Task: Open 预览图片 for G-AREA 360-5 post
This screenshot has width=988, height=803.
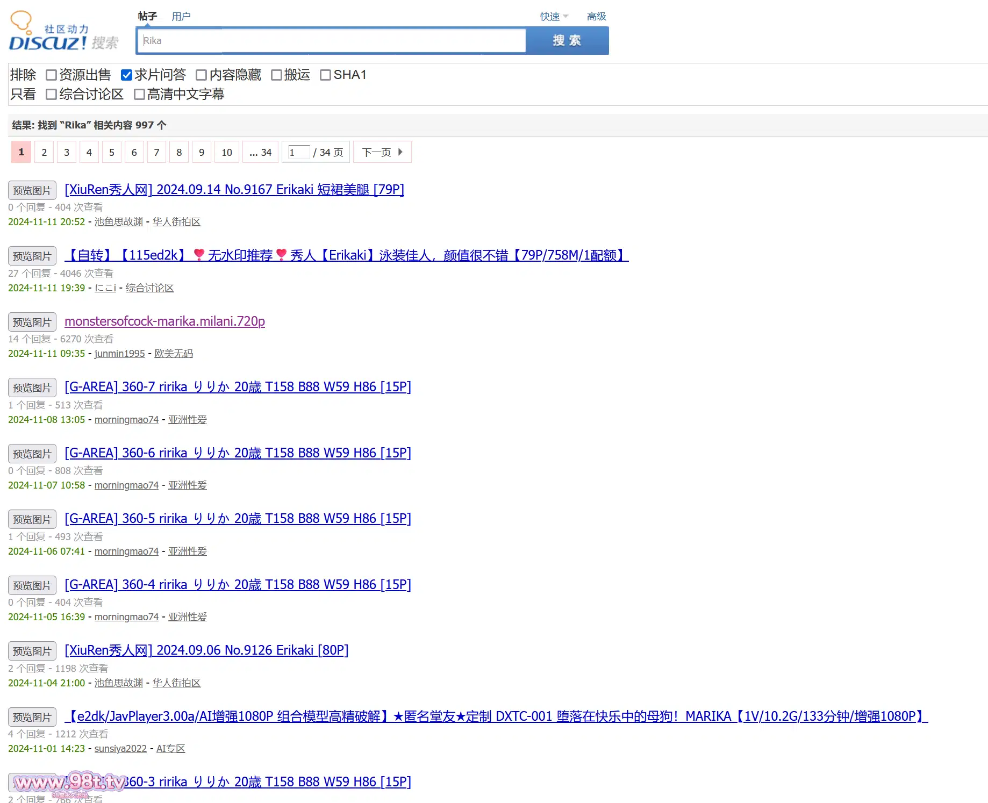Action: click(x=32, y=519)
